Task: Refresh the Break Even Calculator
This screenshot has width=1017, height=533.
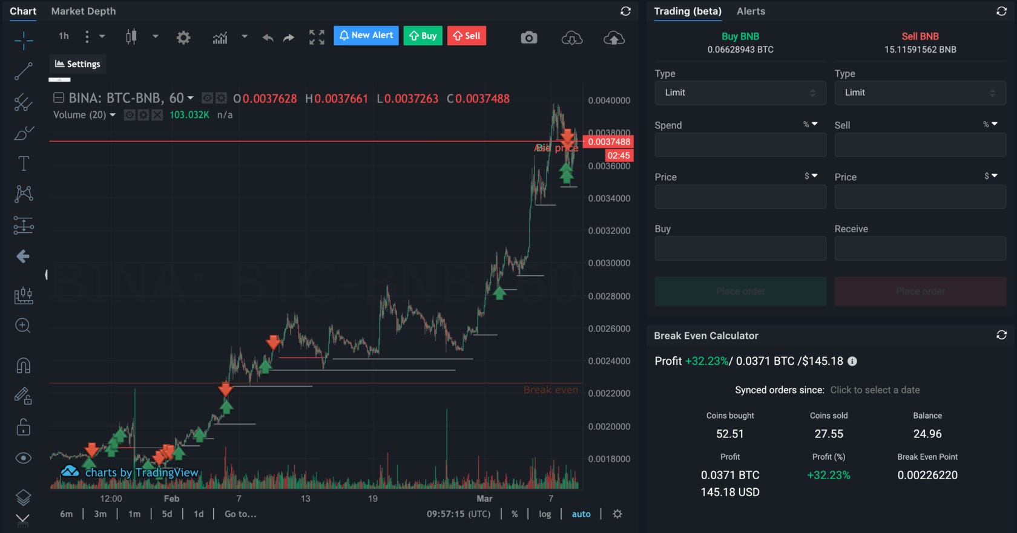Action: click(x=1002, y=335)
